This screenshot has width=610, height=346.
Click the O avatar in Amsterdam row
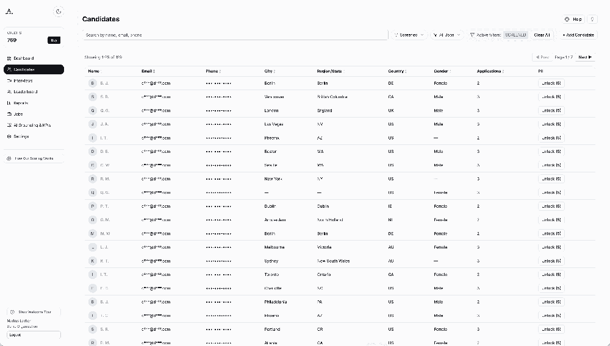point(92,220)
